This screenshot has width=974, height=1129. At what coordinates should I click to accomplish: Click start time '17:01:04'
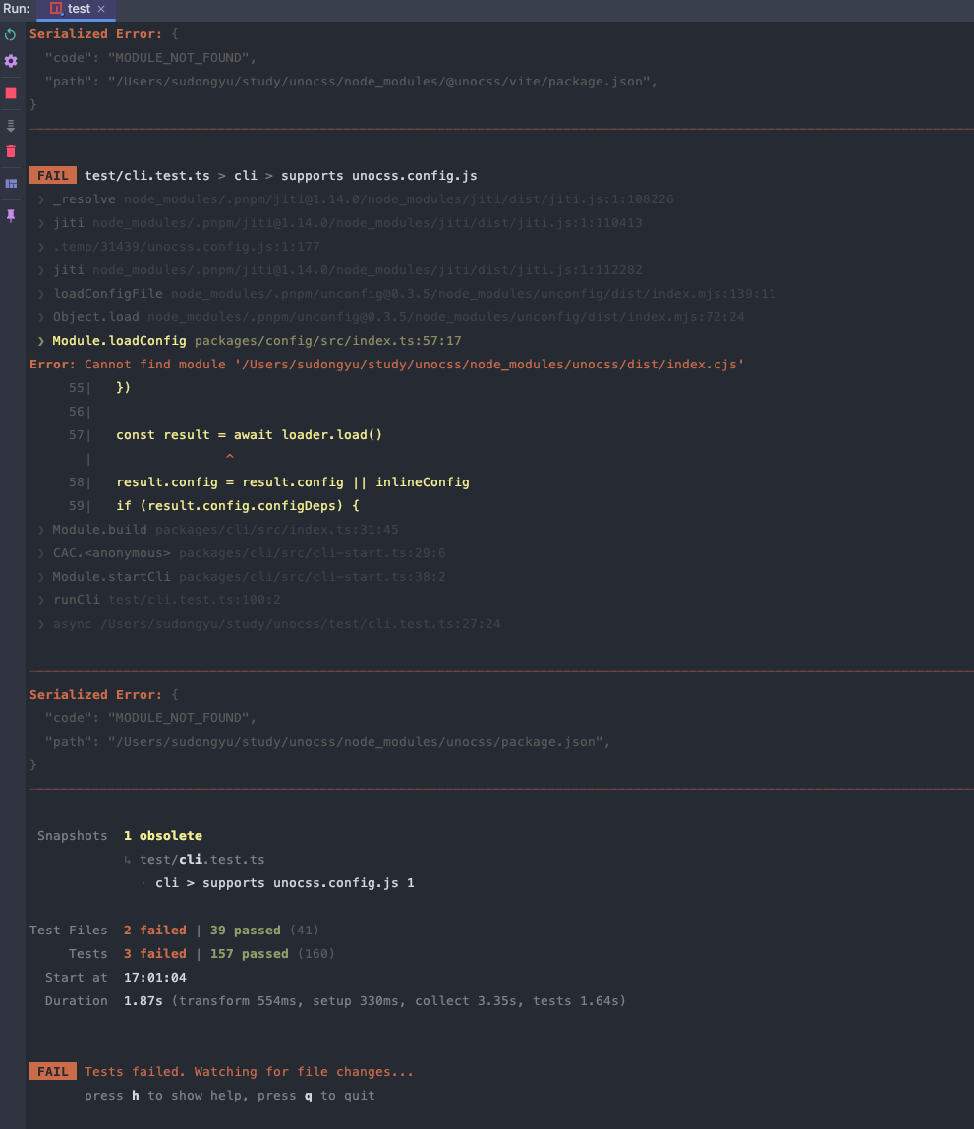(155, 978)
